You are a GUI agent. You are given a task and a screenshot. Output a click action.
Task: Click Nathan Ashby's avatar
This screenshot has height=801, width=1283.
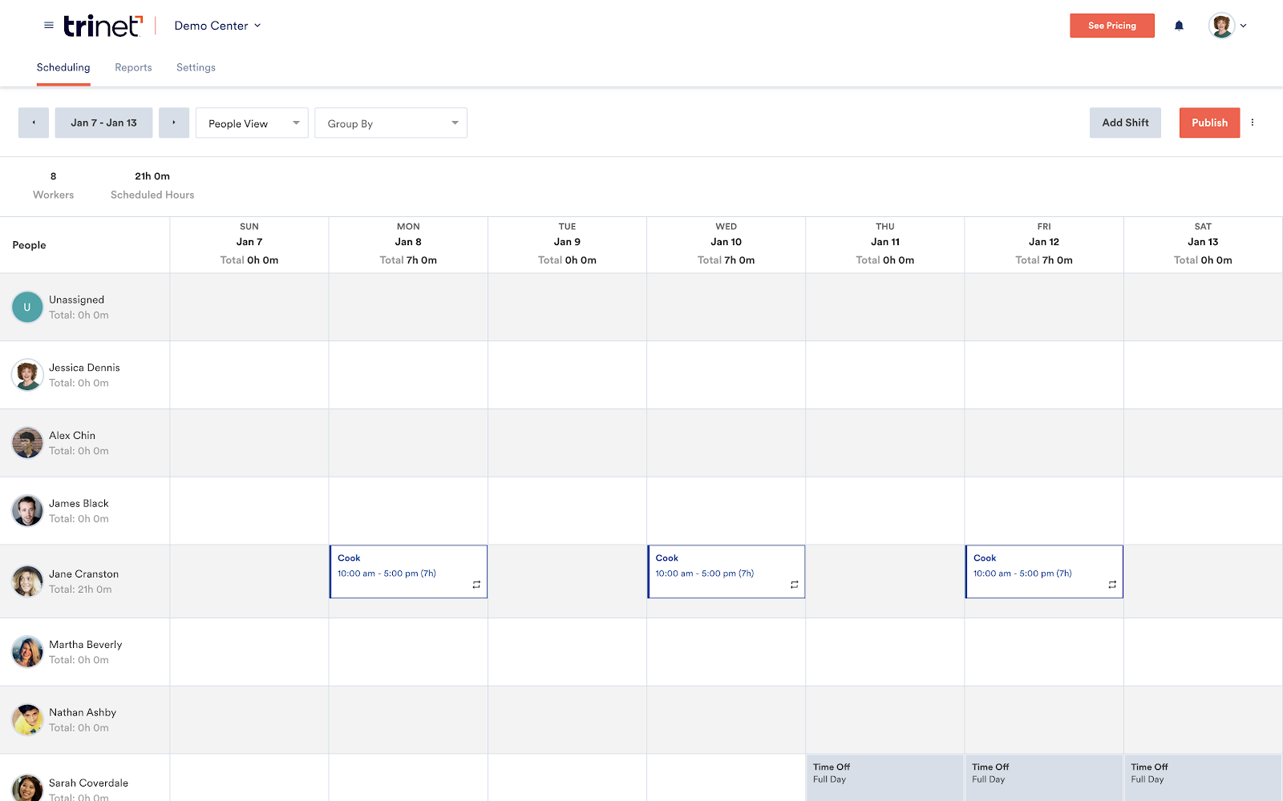pyautogui.click(x=27, y=720)
